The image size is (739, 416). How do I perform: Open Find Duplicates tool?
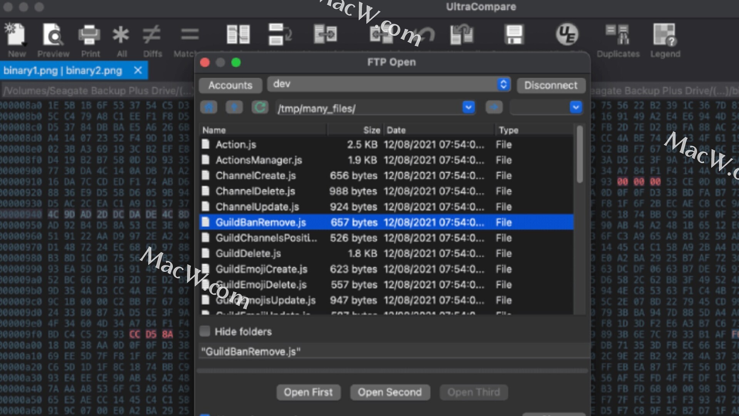[617, 35]
